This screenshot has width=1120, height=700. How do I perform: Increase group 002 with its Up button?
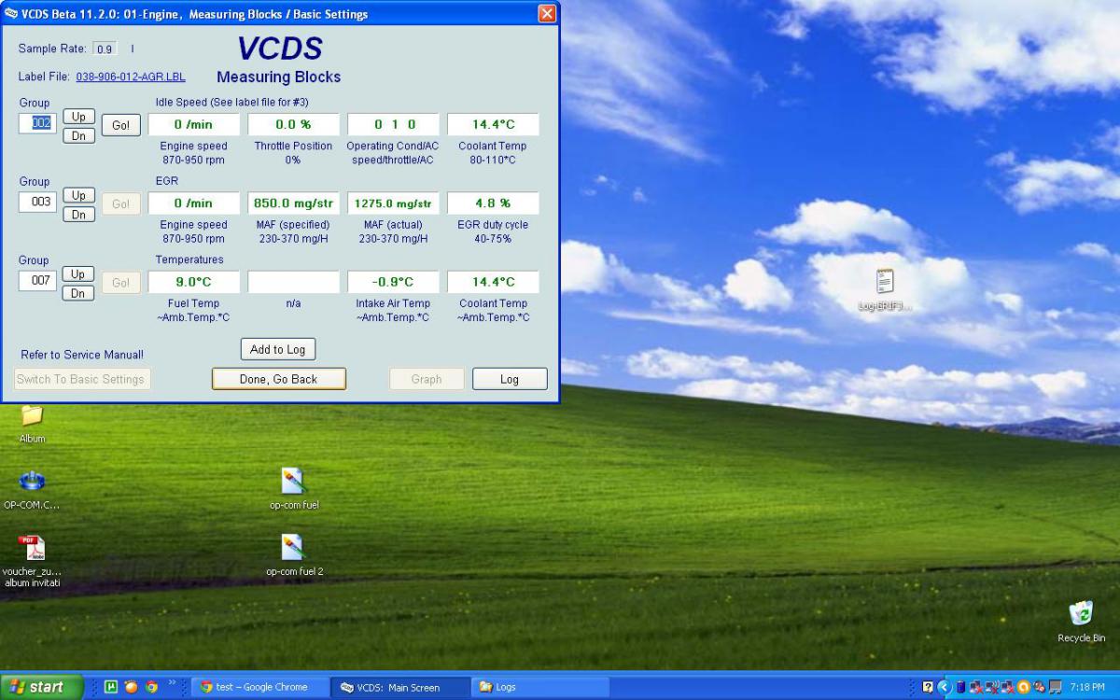pyautogui.click(x=78, y=117)
